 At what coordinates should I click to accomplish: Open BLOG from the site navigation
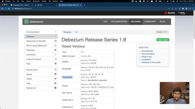pos(162,21)
